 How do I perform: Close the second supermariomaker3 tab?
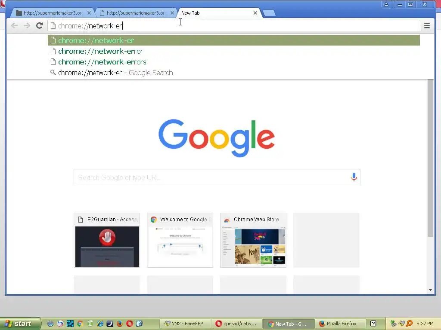[172, 13]
